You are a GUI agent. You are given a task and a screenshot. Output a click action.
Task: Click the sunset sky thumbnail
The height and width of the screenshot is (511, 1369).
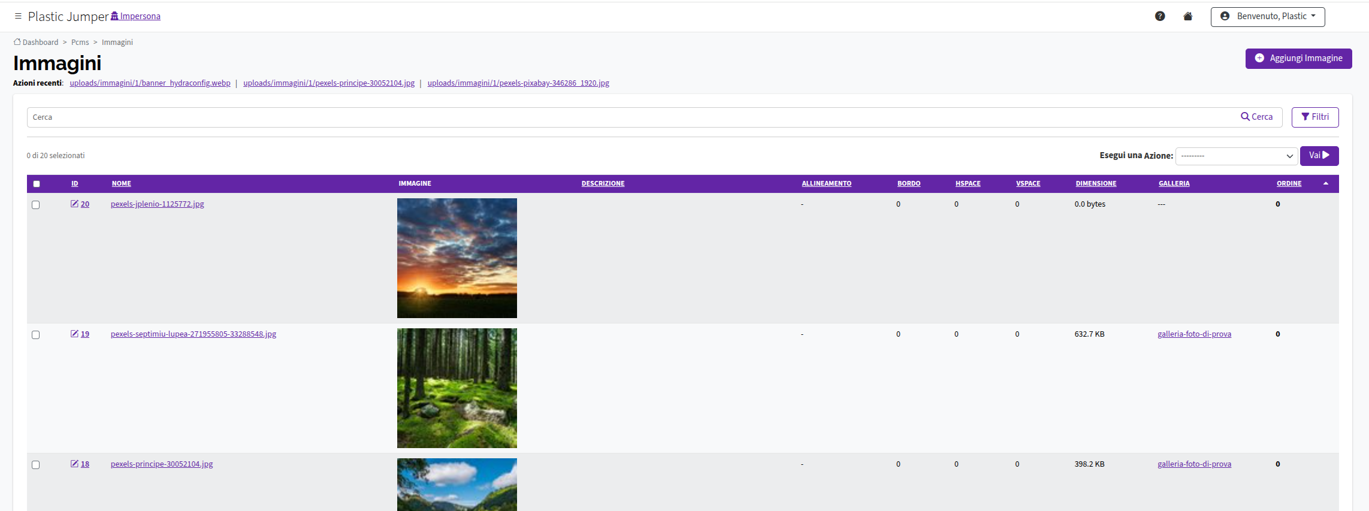coord(457,258)
